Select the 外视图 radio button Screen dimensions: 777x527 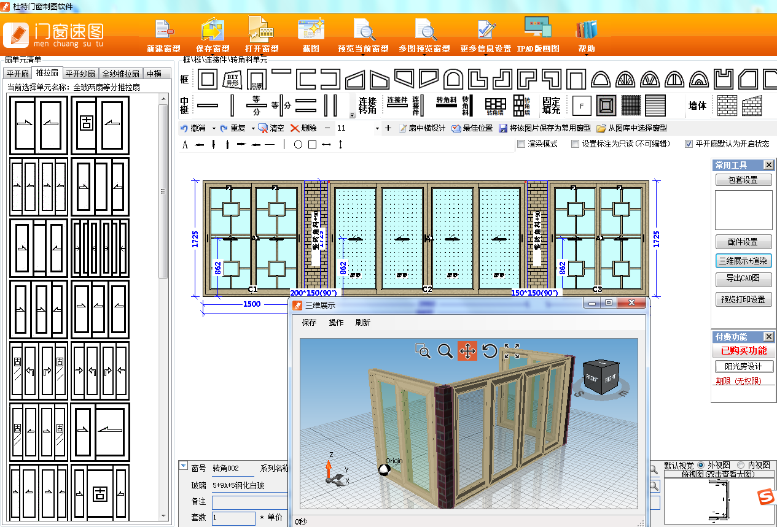coord(701,466)
